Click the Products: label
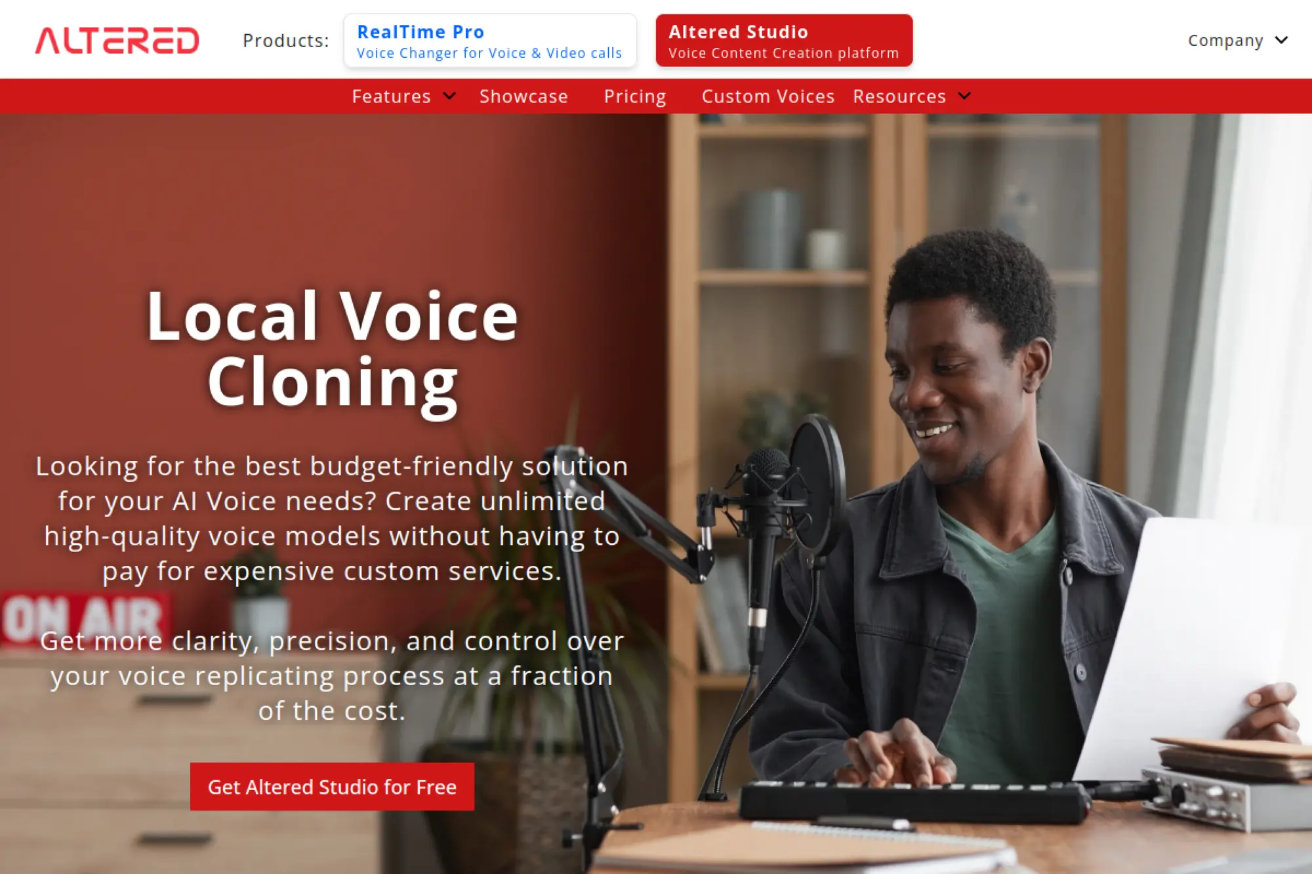This screenshot has width=1312, height=874. tap(285, 41)
